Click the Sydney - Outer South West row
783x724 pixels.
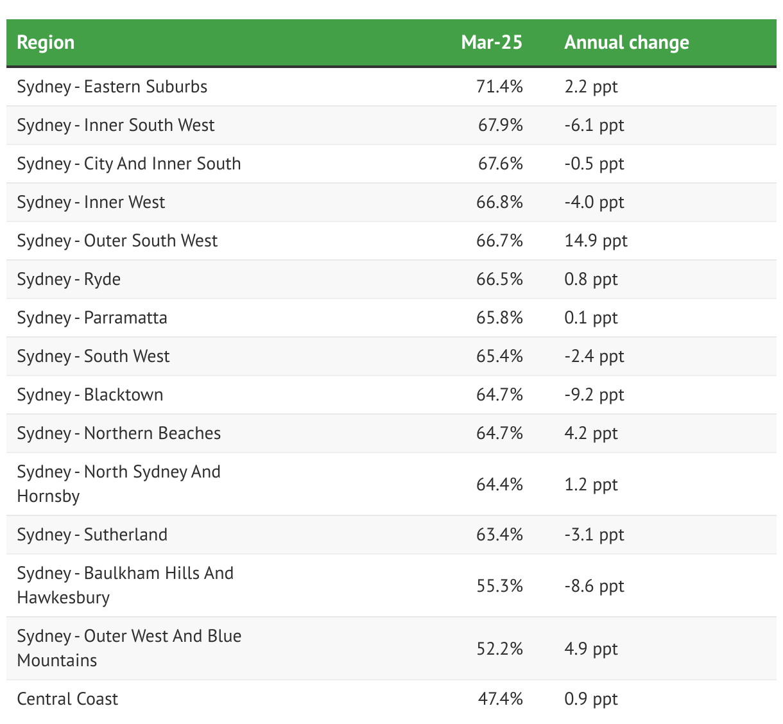click(x=117, y=241)
